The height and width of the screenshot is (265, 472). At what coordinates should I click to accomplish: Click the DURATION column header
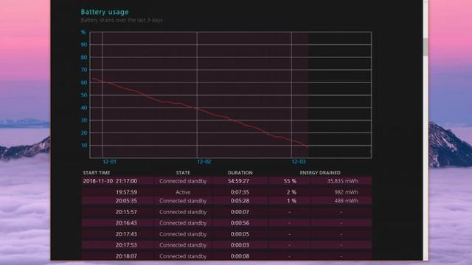pyautogui.click(x=240, y=173)
